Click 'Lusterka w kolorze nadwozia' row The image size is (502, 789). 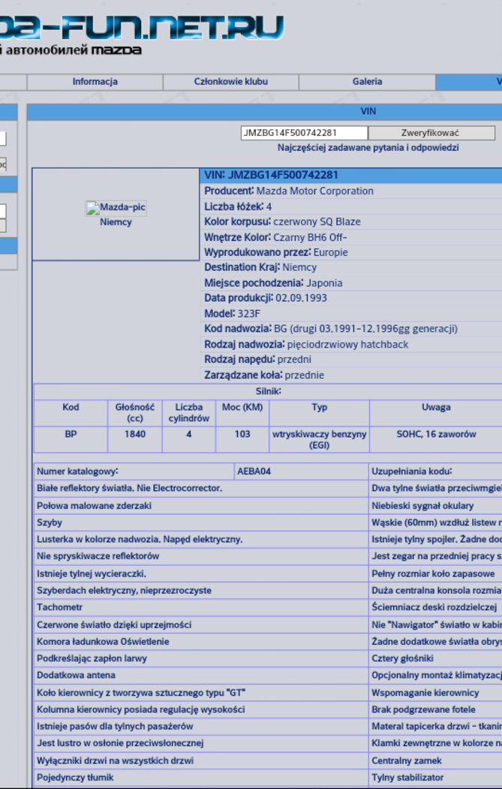click(x=201, y=540)
